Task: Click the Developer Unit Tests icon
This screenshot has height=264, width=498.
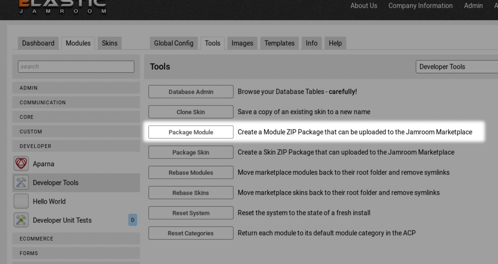Action: pos(21,220)
